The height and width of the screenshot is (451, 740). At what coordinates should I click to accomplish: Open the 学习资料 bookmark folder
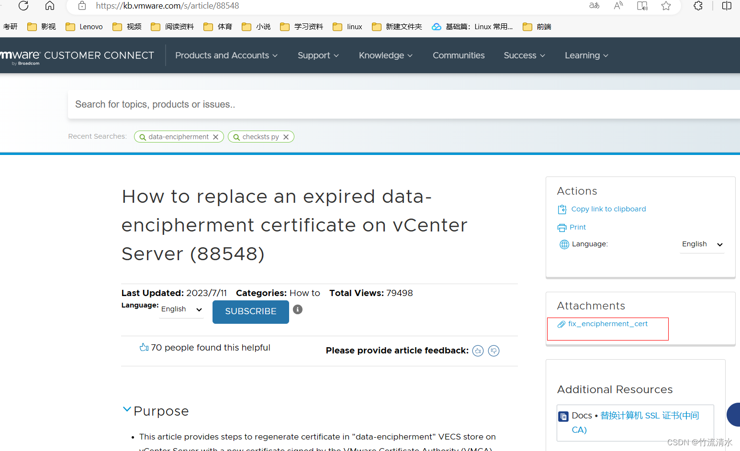(x=302, y=27)
